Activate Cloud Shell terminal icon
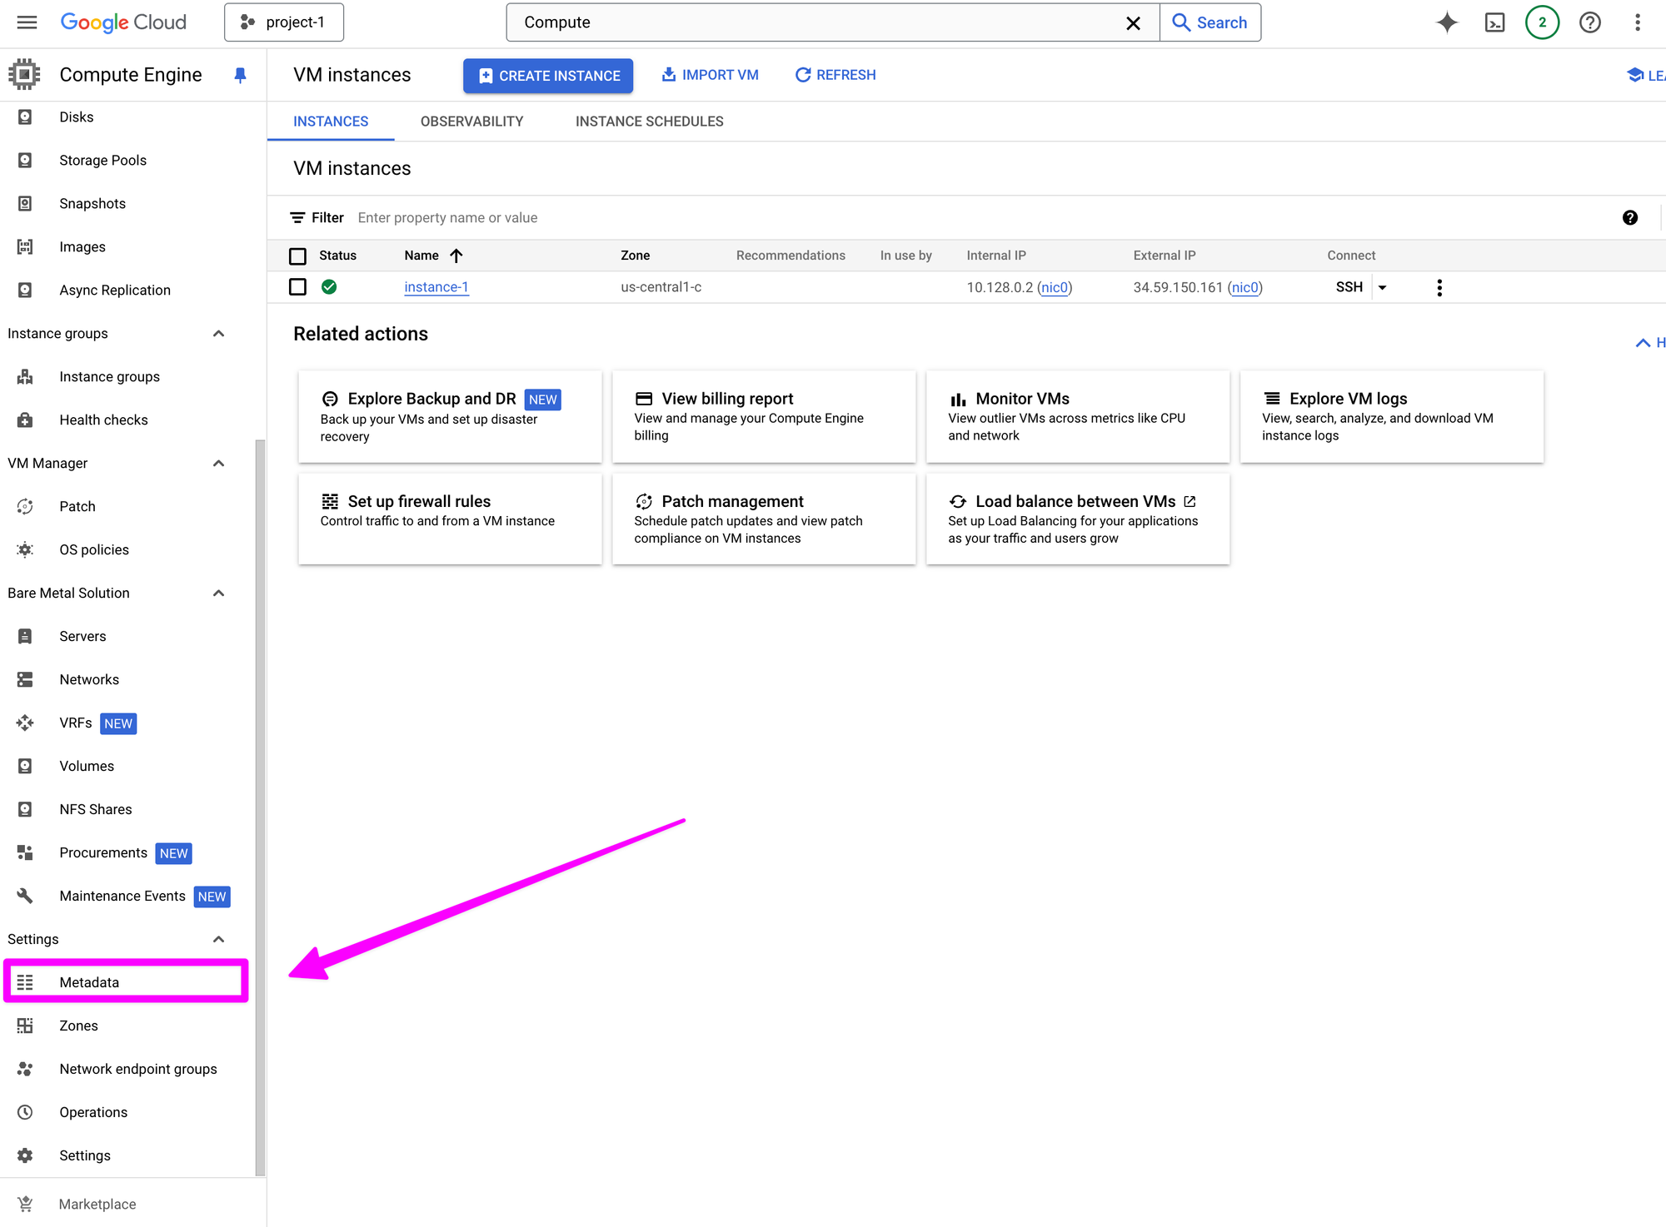The height and width of the screenshot is (1227, 1666). pyautogui.click(x=1494, y=22)
